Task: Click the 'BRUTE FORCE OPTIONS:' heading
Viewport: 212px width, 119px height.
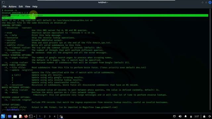Action: 14,65
